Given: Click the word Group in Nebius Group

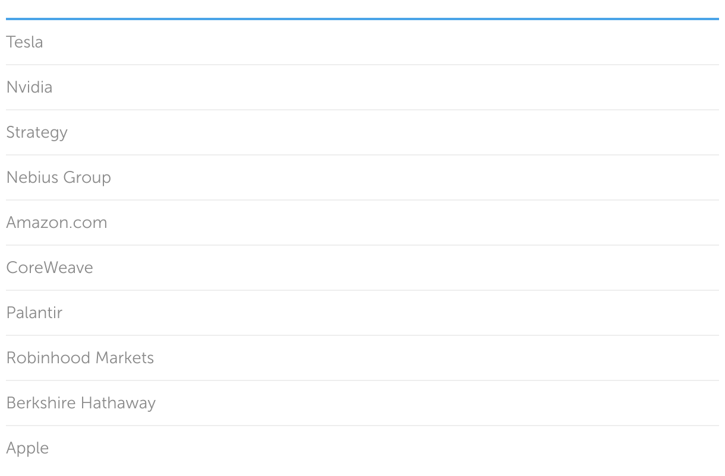Looking at the screenshot, I should coord(87,177).
